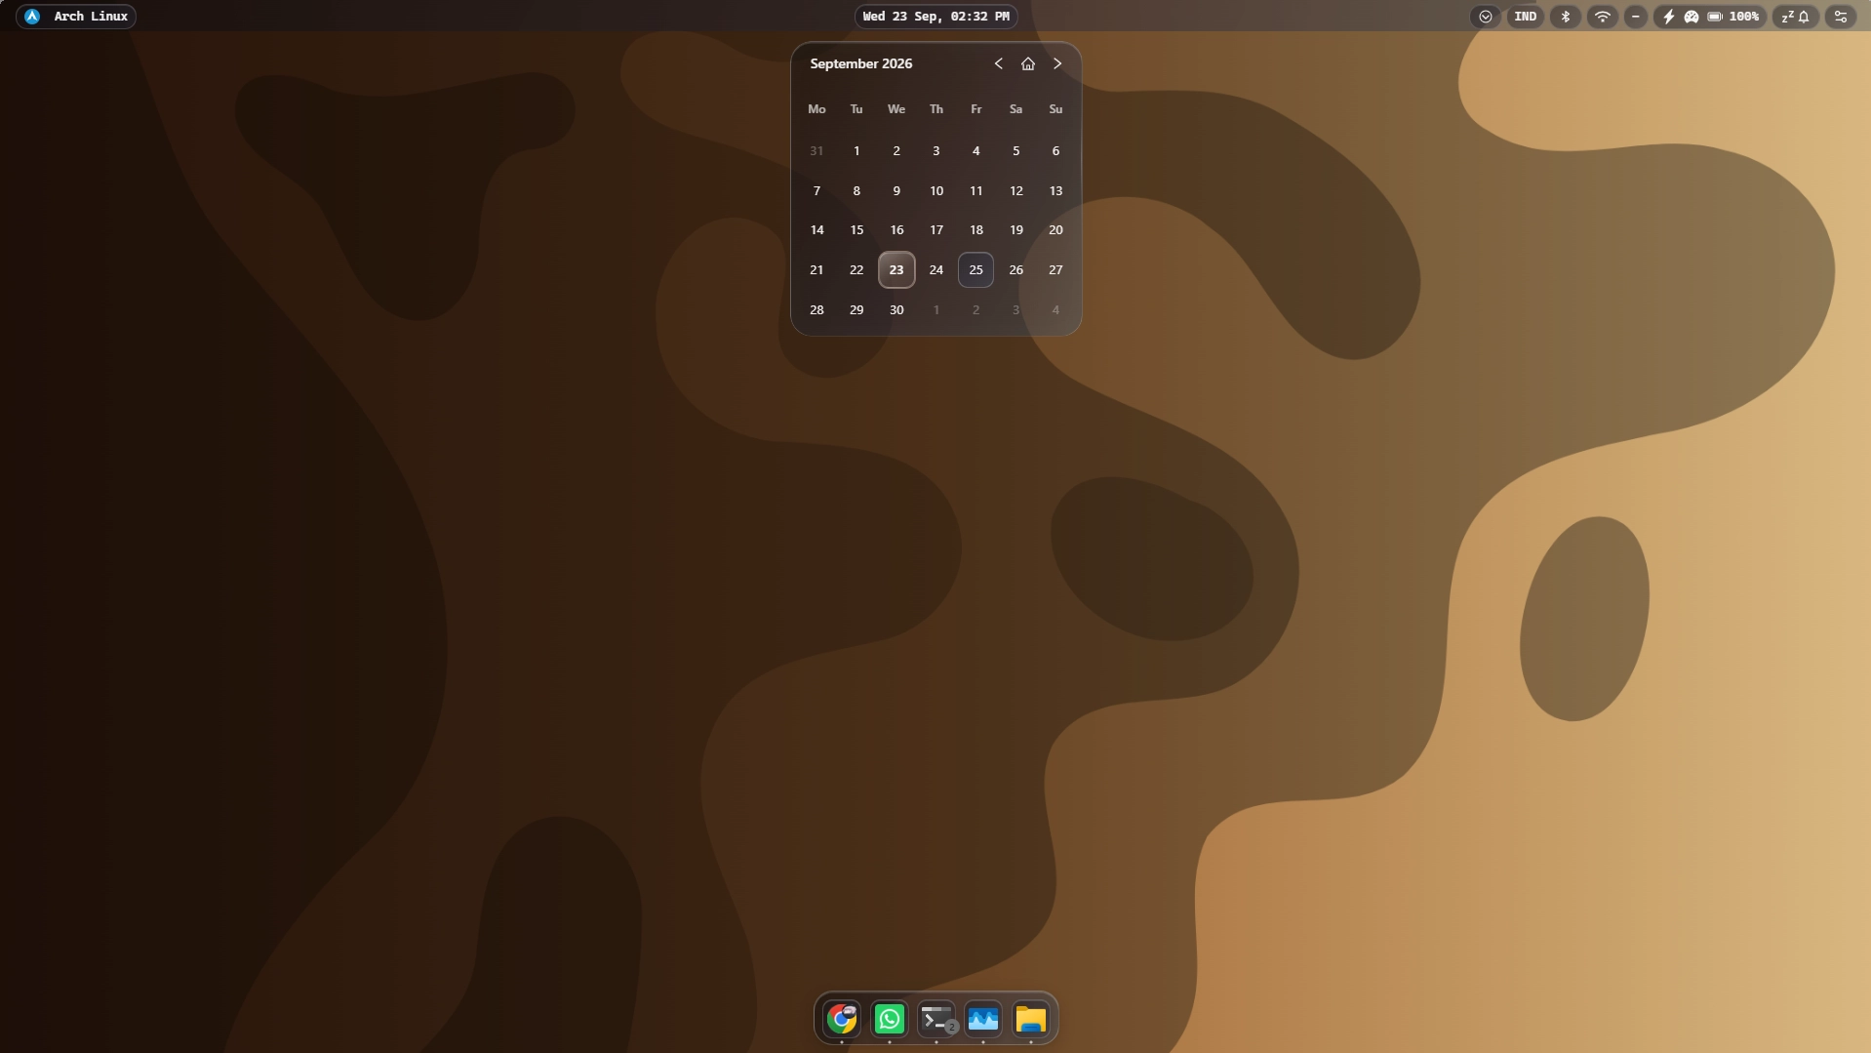
Task: Select day 6 in the calendar
Action: pyautogui.click(x=1055, y=151)
